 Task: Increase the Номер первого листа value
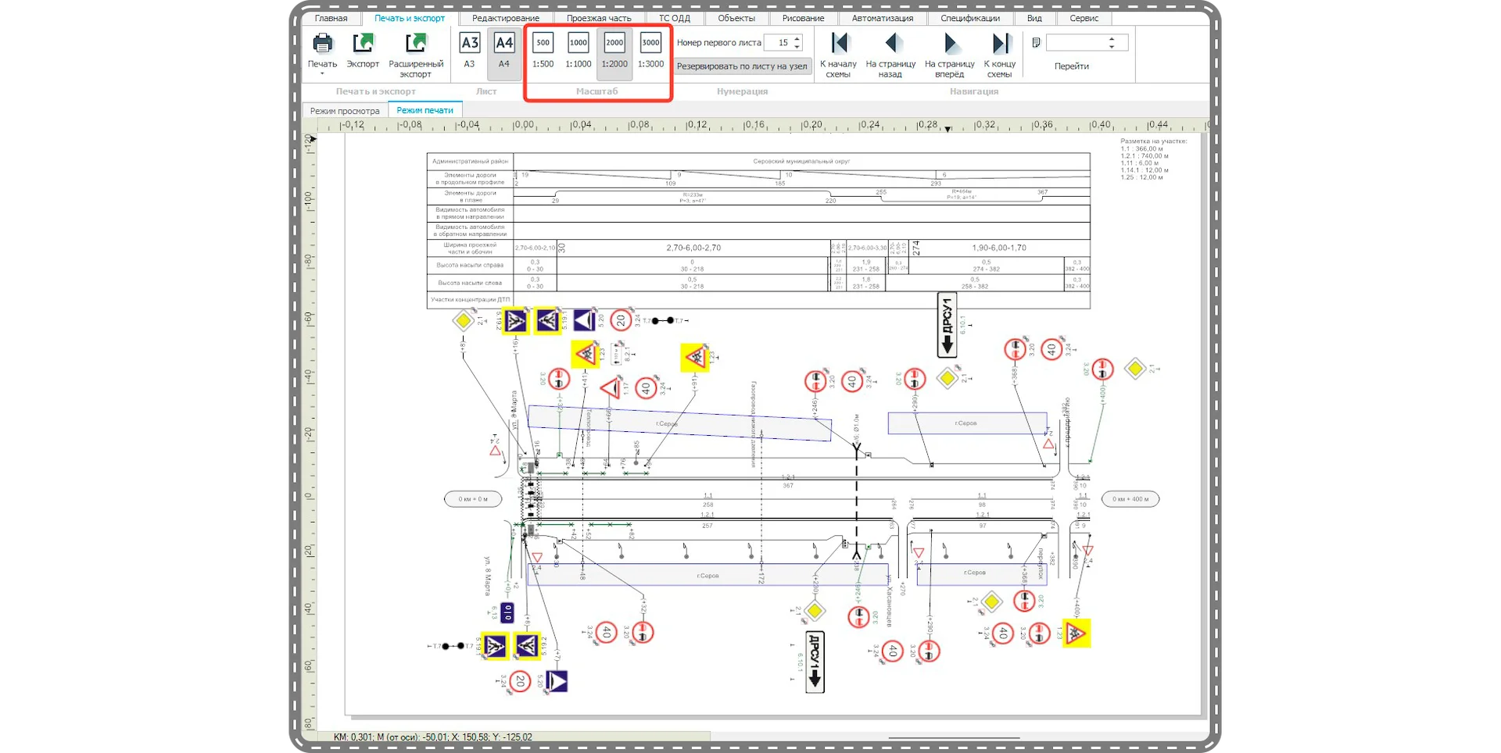797,39
